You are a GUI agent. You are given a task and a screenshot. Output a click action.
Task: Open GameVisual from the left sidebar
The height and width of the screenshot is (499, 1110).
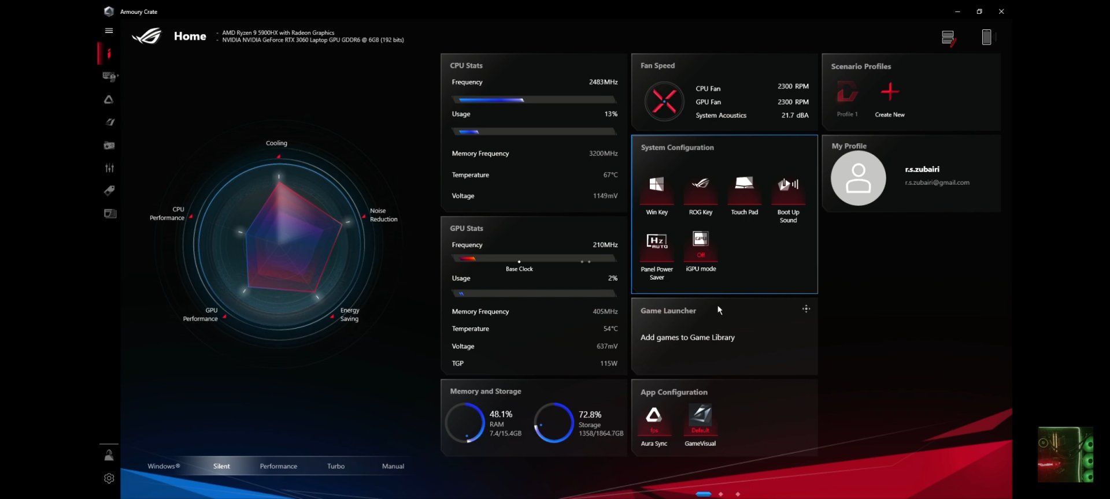(x=109, y=122)
